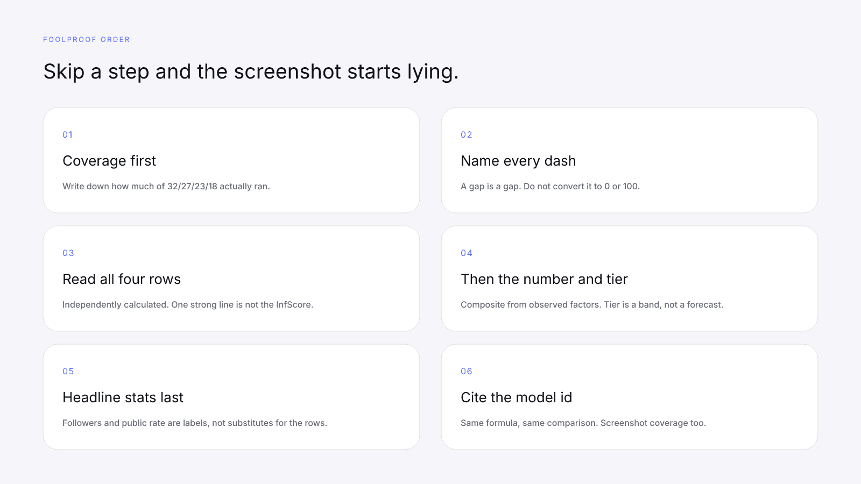Select the step number '02'

click(x=467, y=135)
